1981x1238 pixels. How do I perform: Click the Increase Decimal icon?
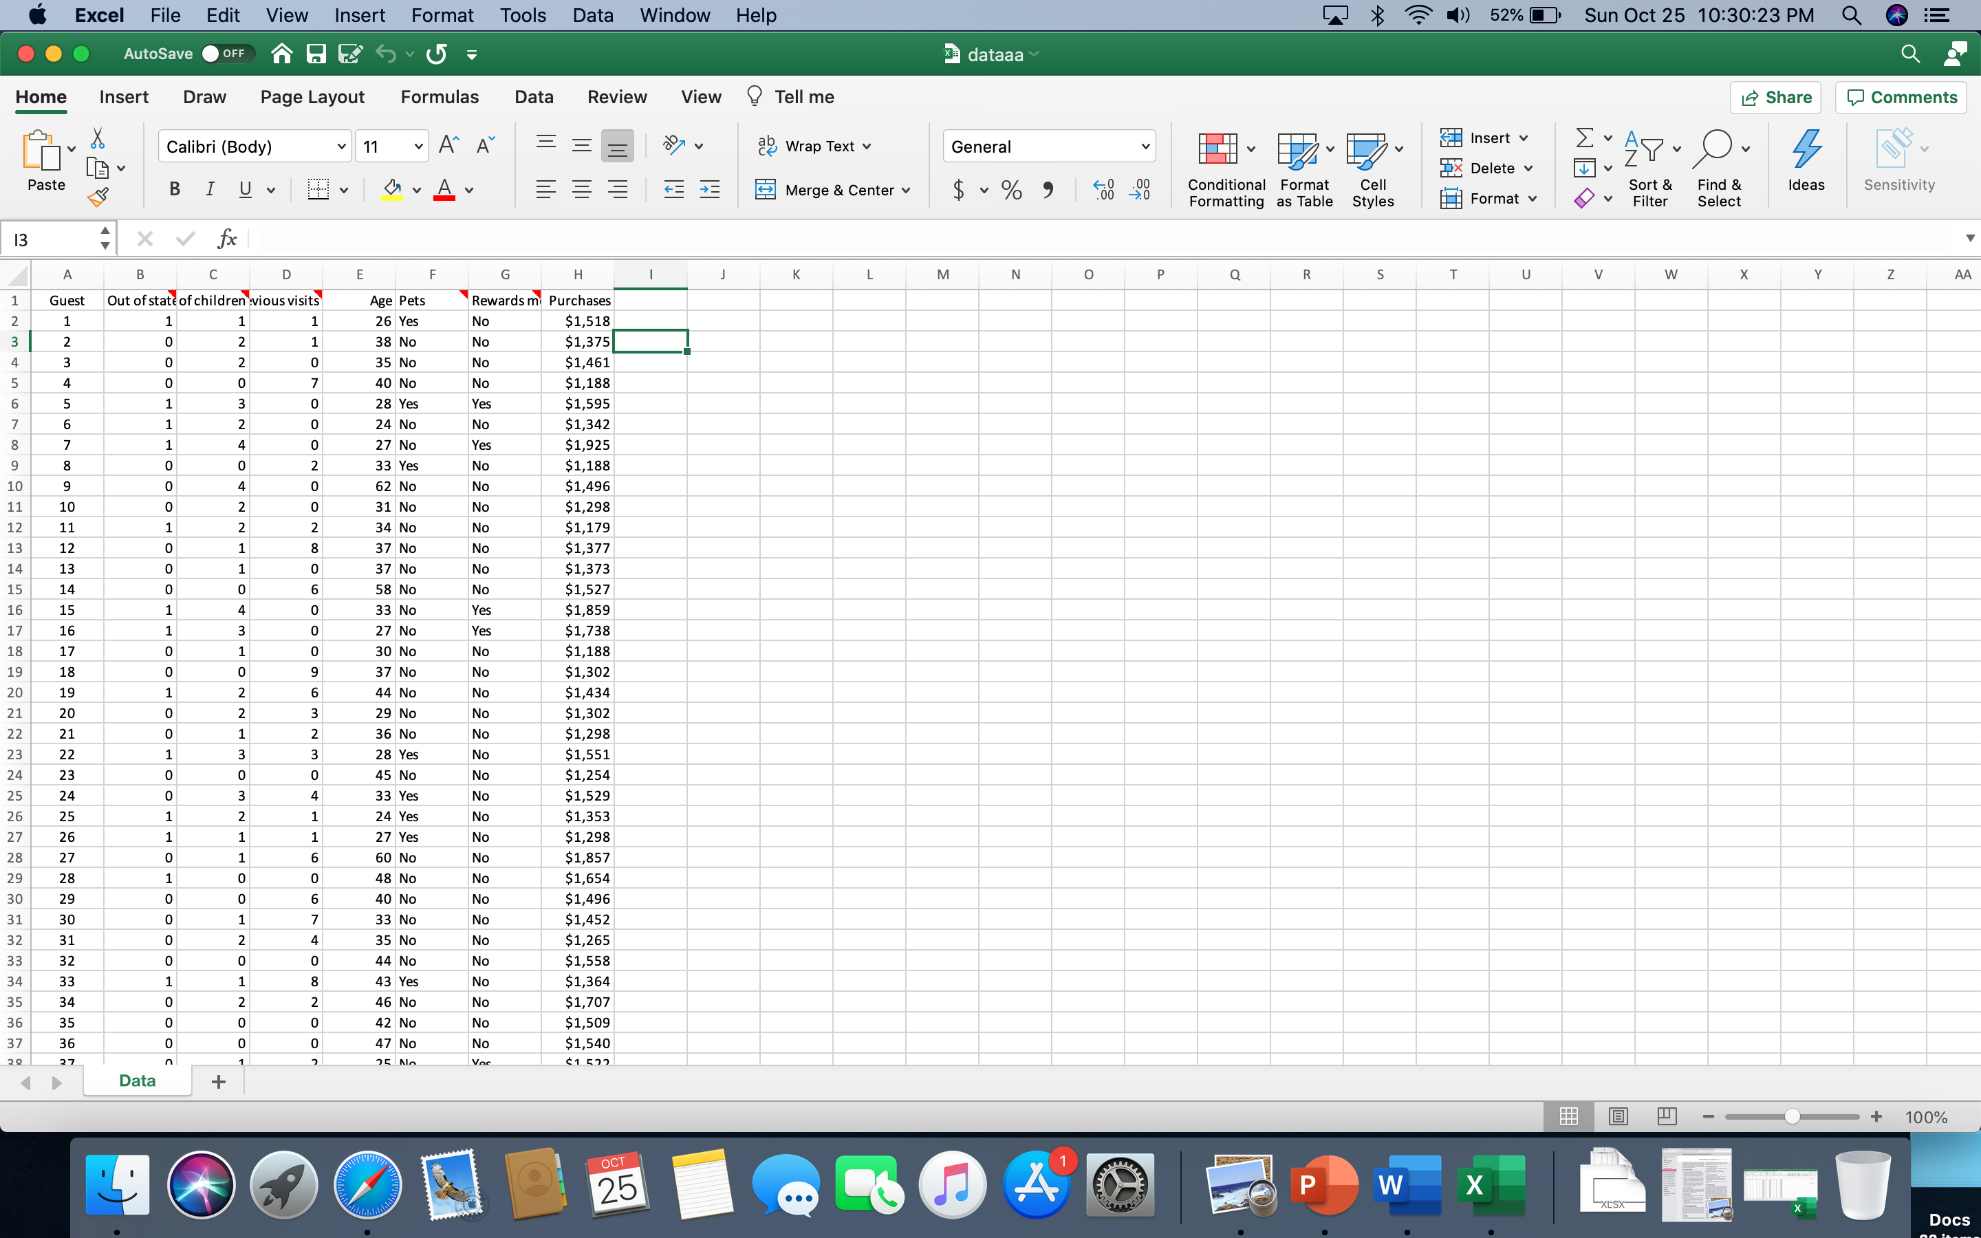[x=1103, y=190]
